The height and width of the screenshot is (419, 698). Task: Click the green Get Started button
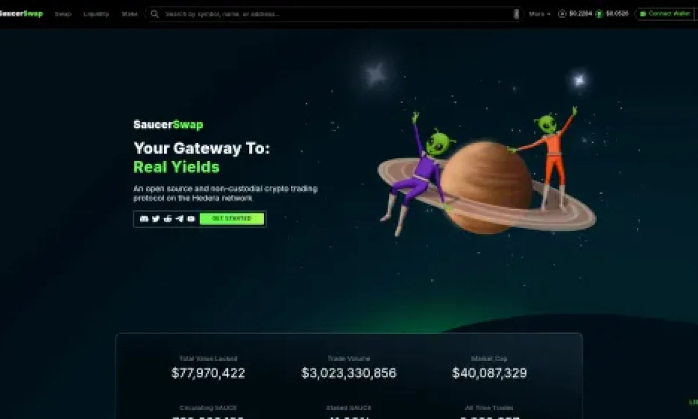tap(232, 219)
